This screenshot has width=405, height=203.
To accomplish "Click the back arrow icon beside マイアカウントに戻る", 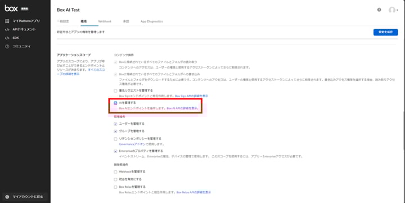I will click(x=7, y=197).
